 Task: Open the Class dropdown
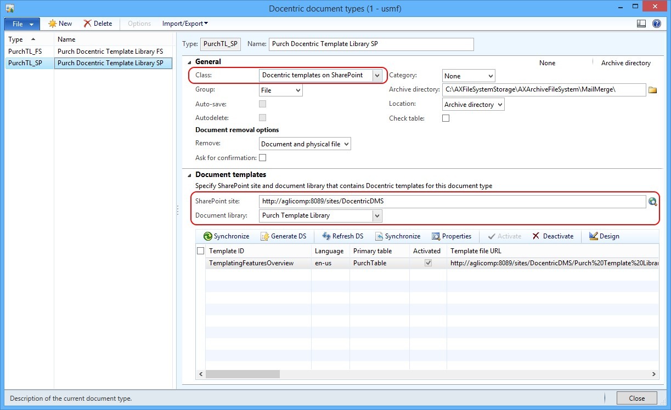(377, 76)
